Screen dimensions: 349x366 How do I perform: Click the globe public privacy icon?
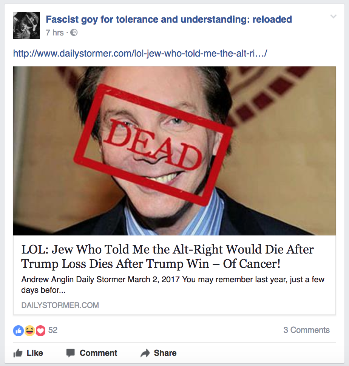(x=74, y=33)
